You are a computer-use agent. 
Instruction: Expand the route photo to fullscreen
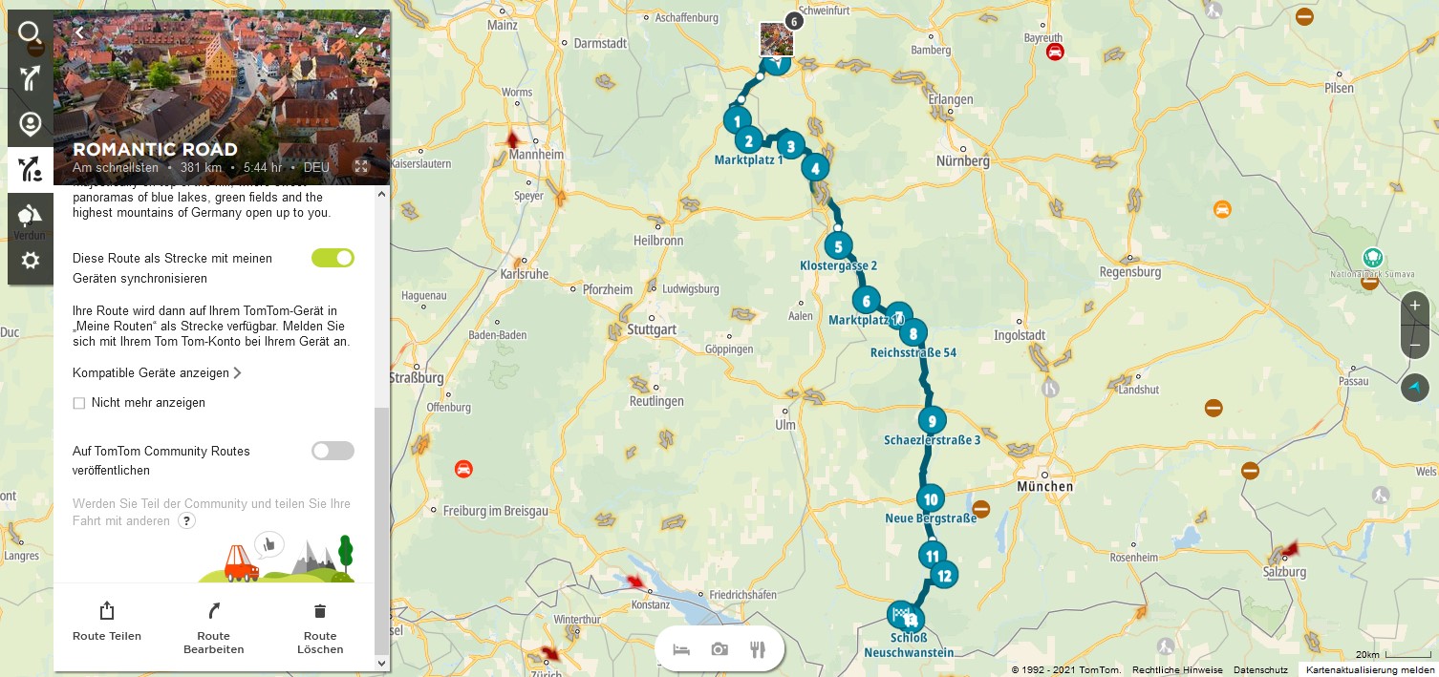[x=361, y=166]
